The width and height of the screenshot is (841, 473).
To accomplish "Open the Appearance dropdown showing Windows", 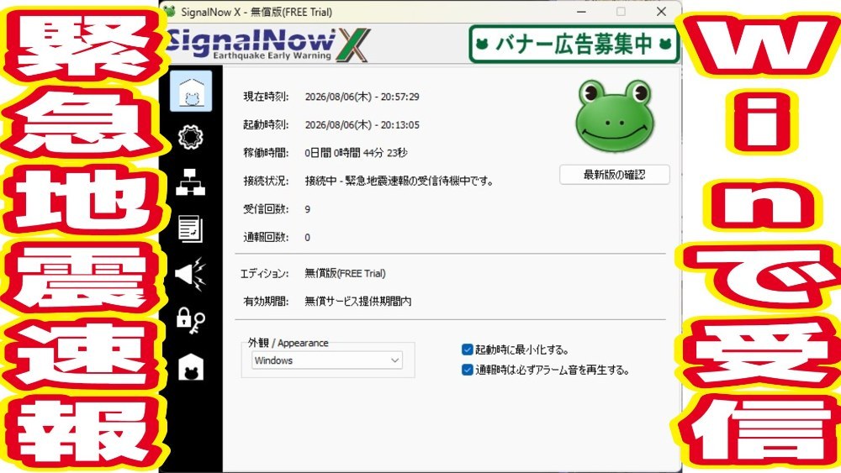I will [327, 360].
